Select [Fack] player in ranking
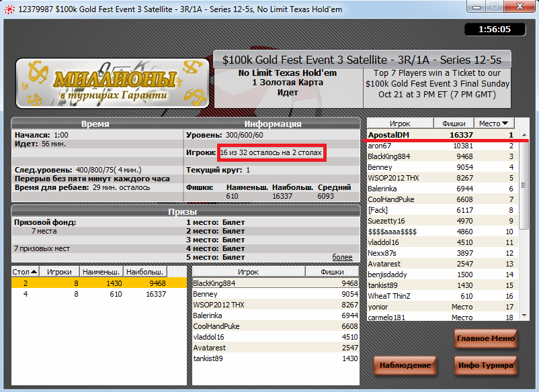The height and width of the screenshot is (392, 539). click(x=442, y=210)
